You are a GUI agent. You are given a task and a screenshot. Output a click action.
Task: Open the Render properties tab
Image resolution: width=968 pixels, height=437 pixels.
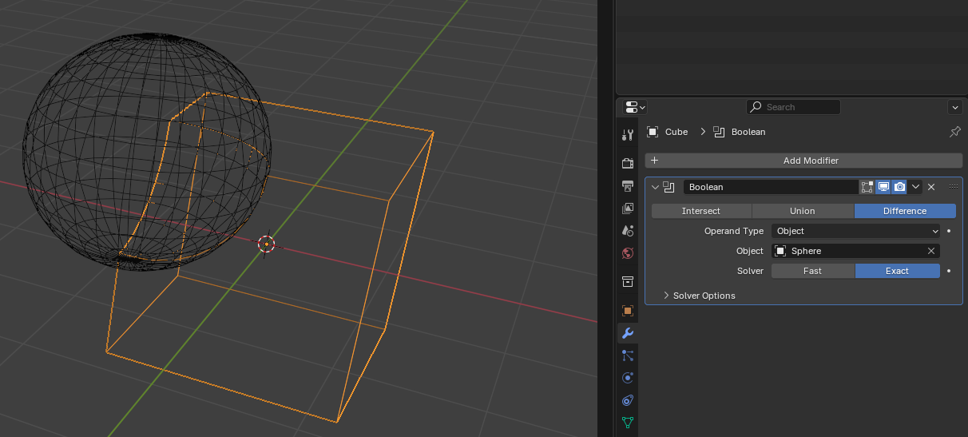[x=628, y=163]
